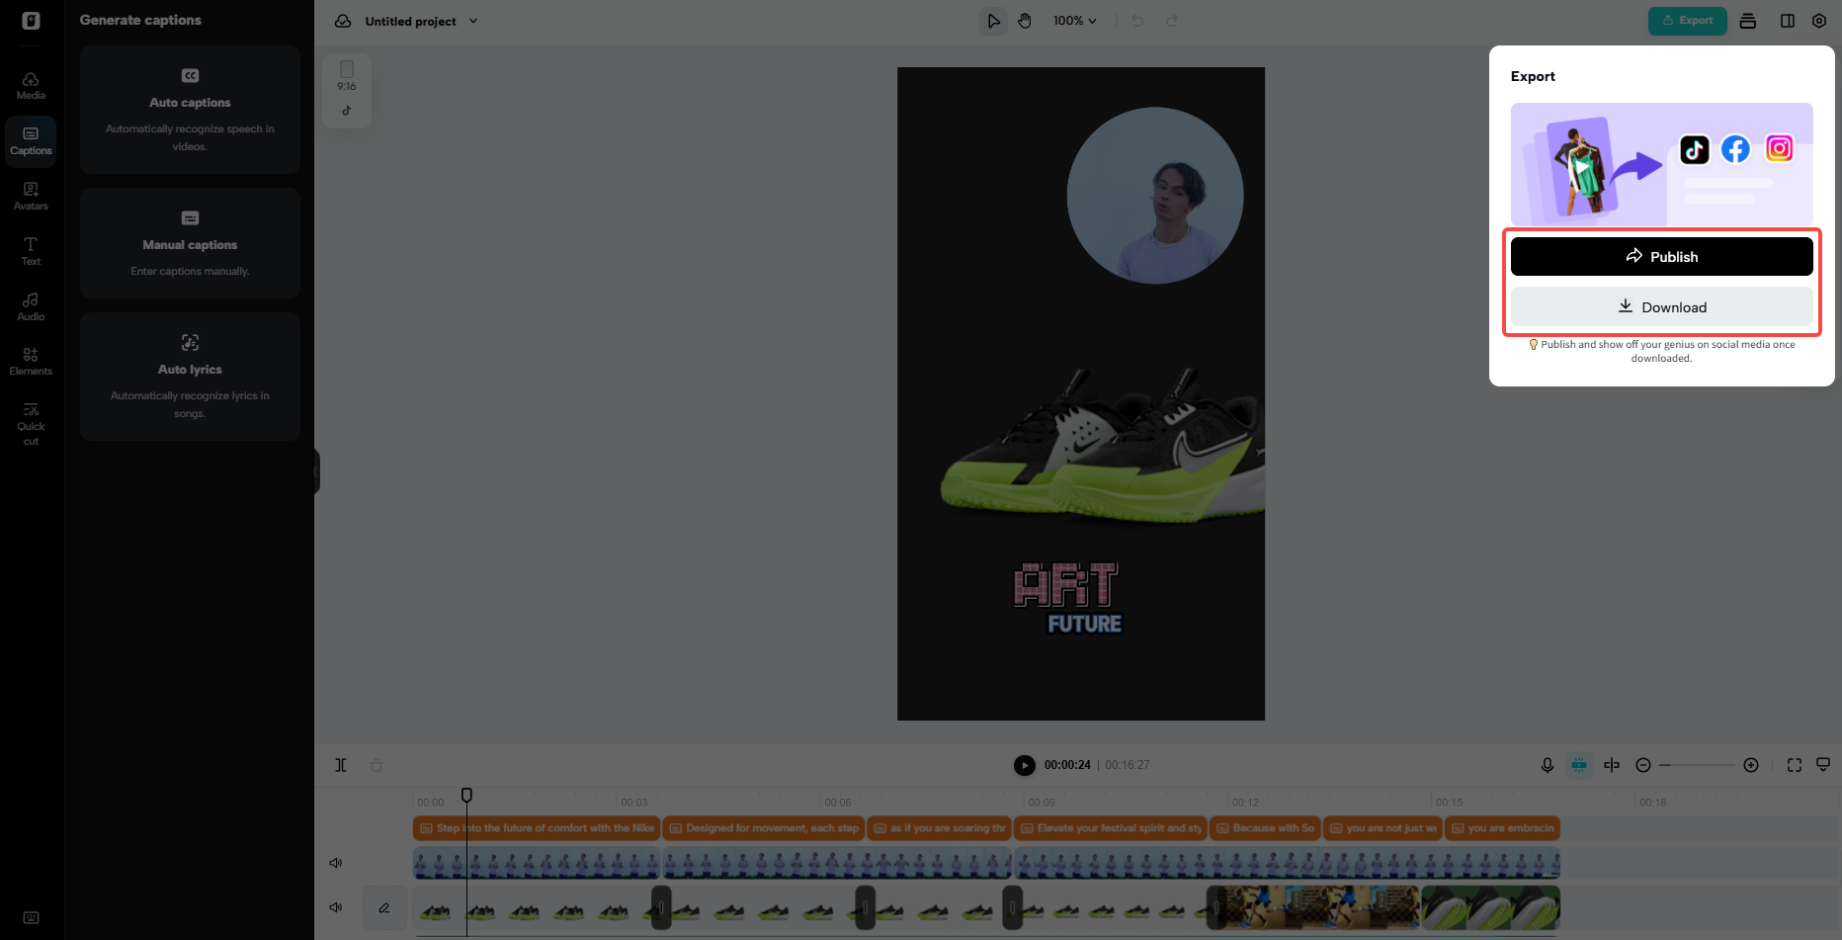Click the 00:00:24 current time display

pos(1067,765)
